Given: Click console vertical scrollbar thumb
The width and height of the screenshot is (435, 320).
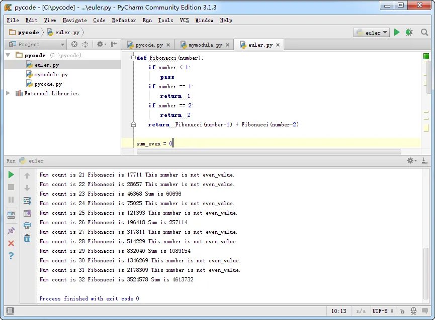Looking at the screenshot, I should point(426,273).
